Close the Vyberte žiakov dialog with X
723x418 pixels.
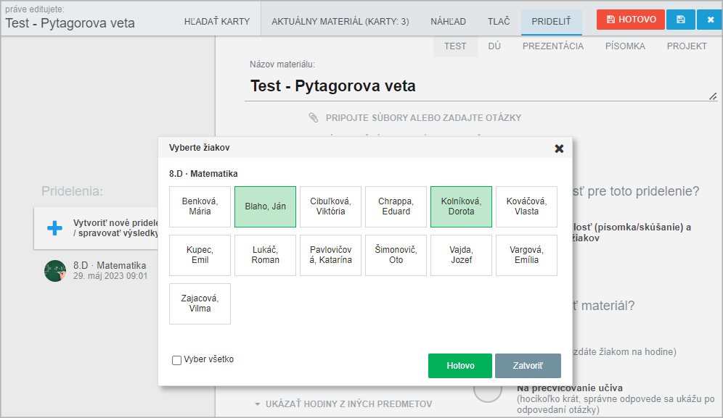click(559, 149)
